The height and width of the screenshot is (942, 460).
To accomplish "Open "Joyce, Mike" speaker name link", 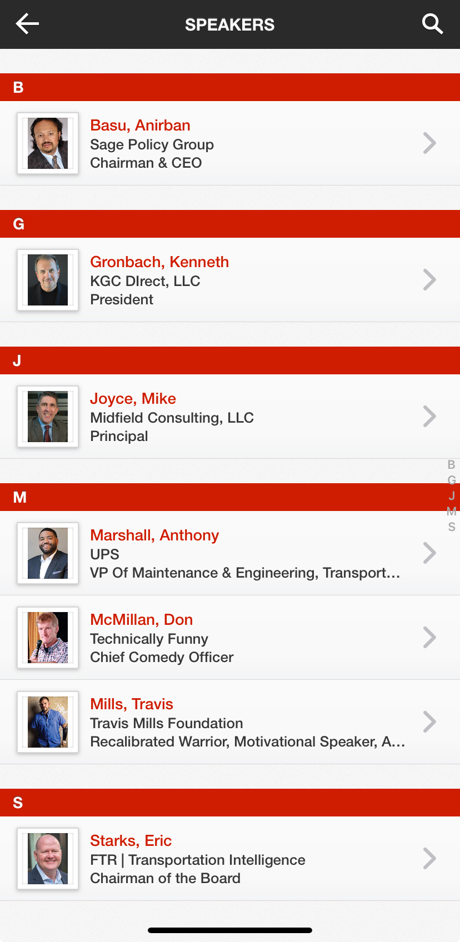I will coord(133,399).
